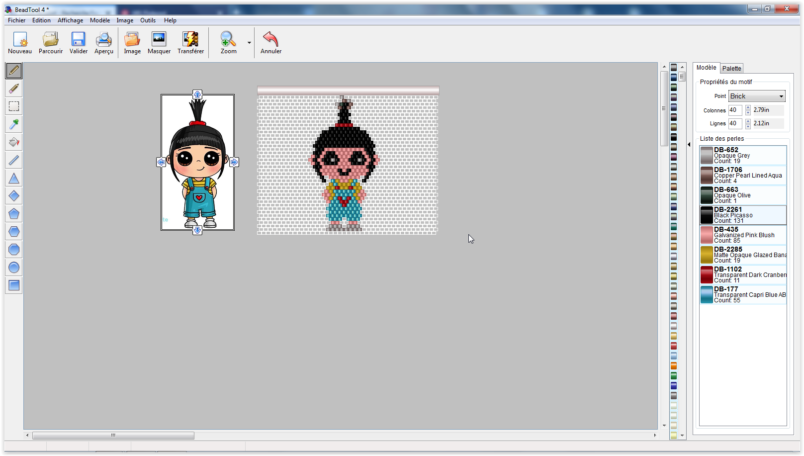Open the Point type dropdown showing Brick
The image size is (804, 456).
[x=756, y=95]
